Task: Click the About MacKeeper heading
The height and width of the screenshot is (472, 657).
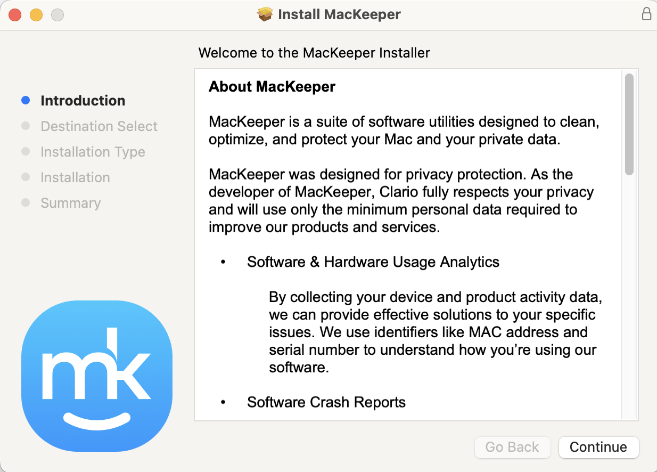Action: (272, 86)
